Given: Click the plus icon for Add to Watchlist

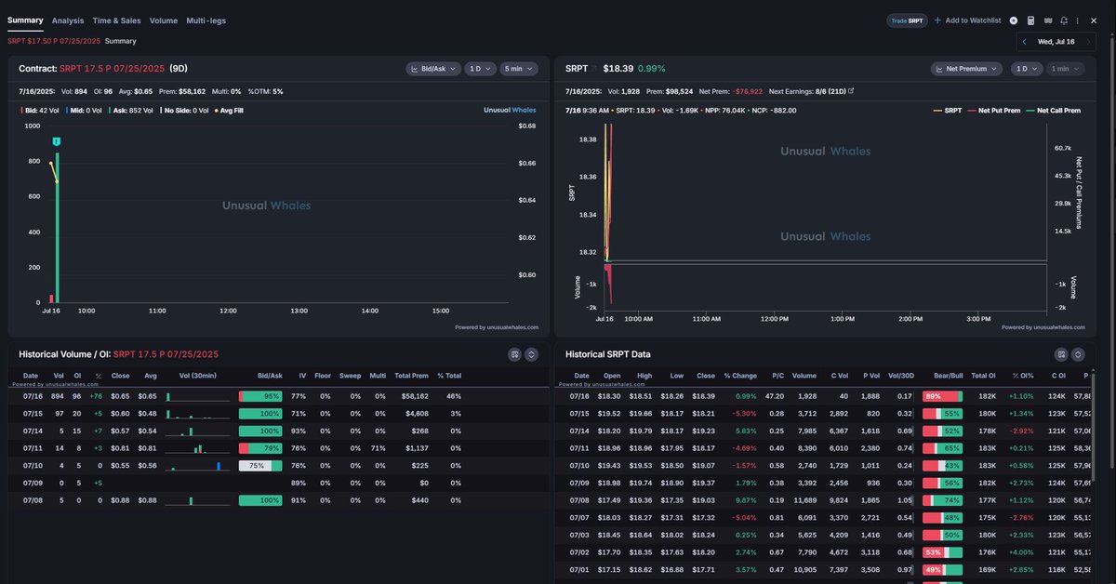Looking at the screenshot, I should coord(937,20).
